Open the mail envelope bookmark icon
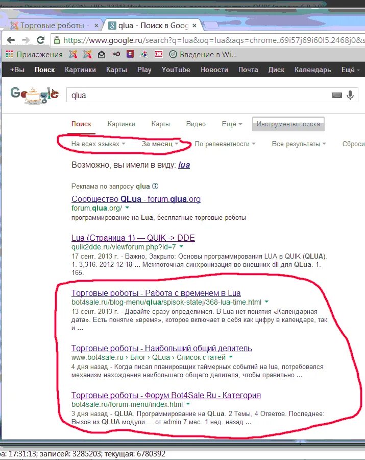The image size is (365, 460). pos(102,55)
